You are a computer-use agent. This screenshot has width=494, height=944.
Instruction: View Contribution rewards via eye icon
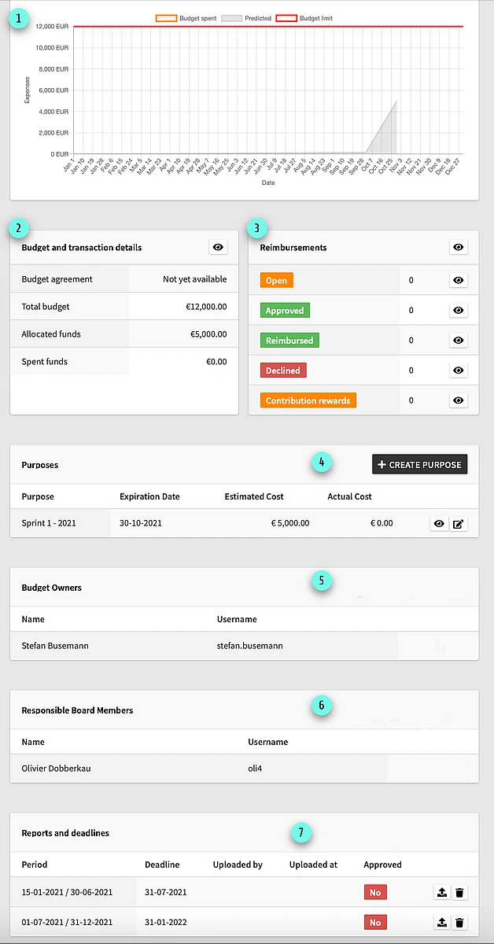coord(458,400)
